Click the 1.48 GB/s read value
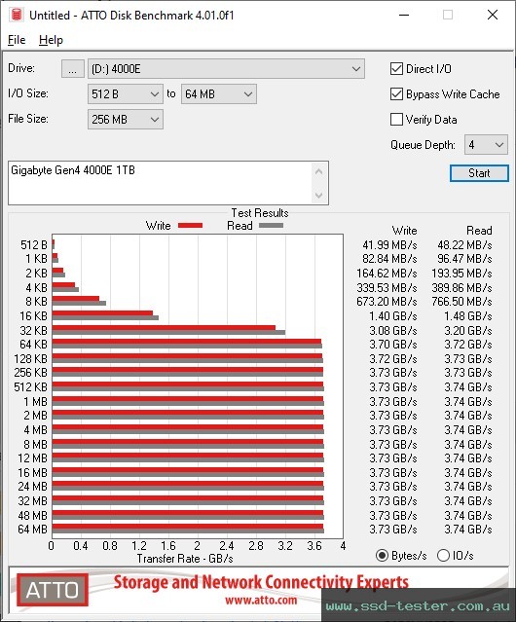The image size is (516, 622). pyautogui.click(x=468, y=316)
